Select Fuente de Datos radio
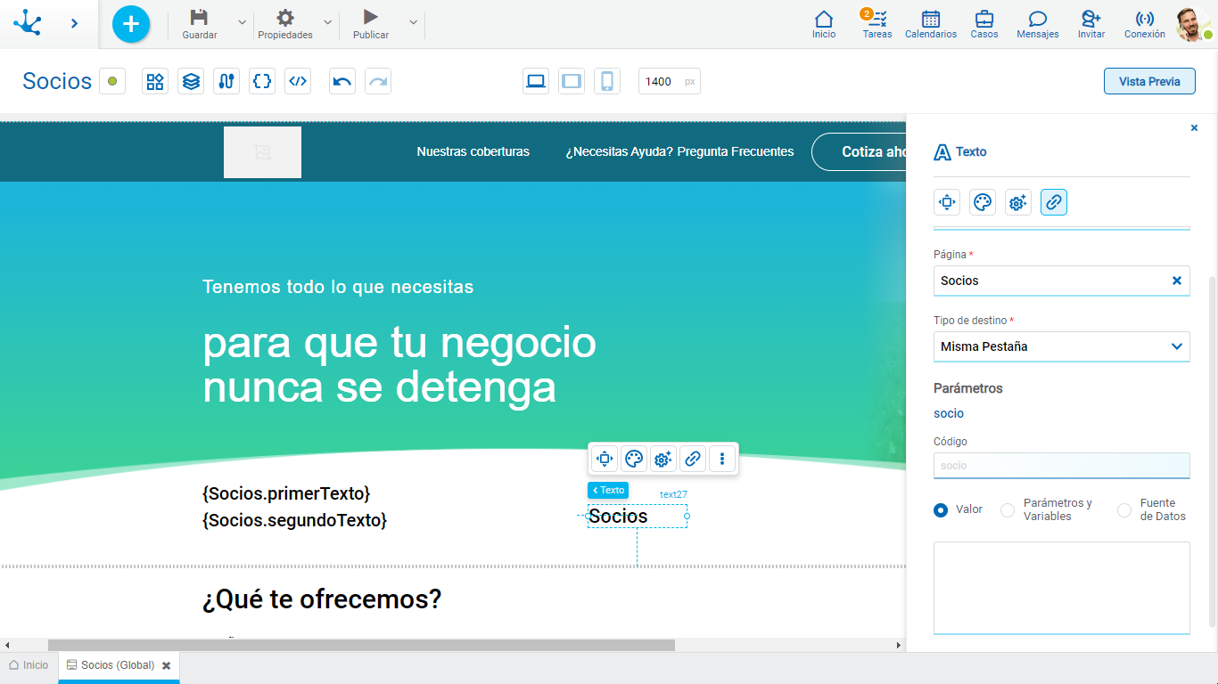This screenshot has height=684, width=1218. [x=1124, y=509]
